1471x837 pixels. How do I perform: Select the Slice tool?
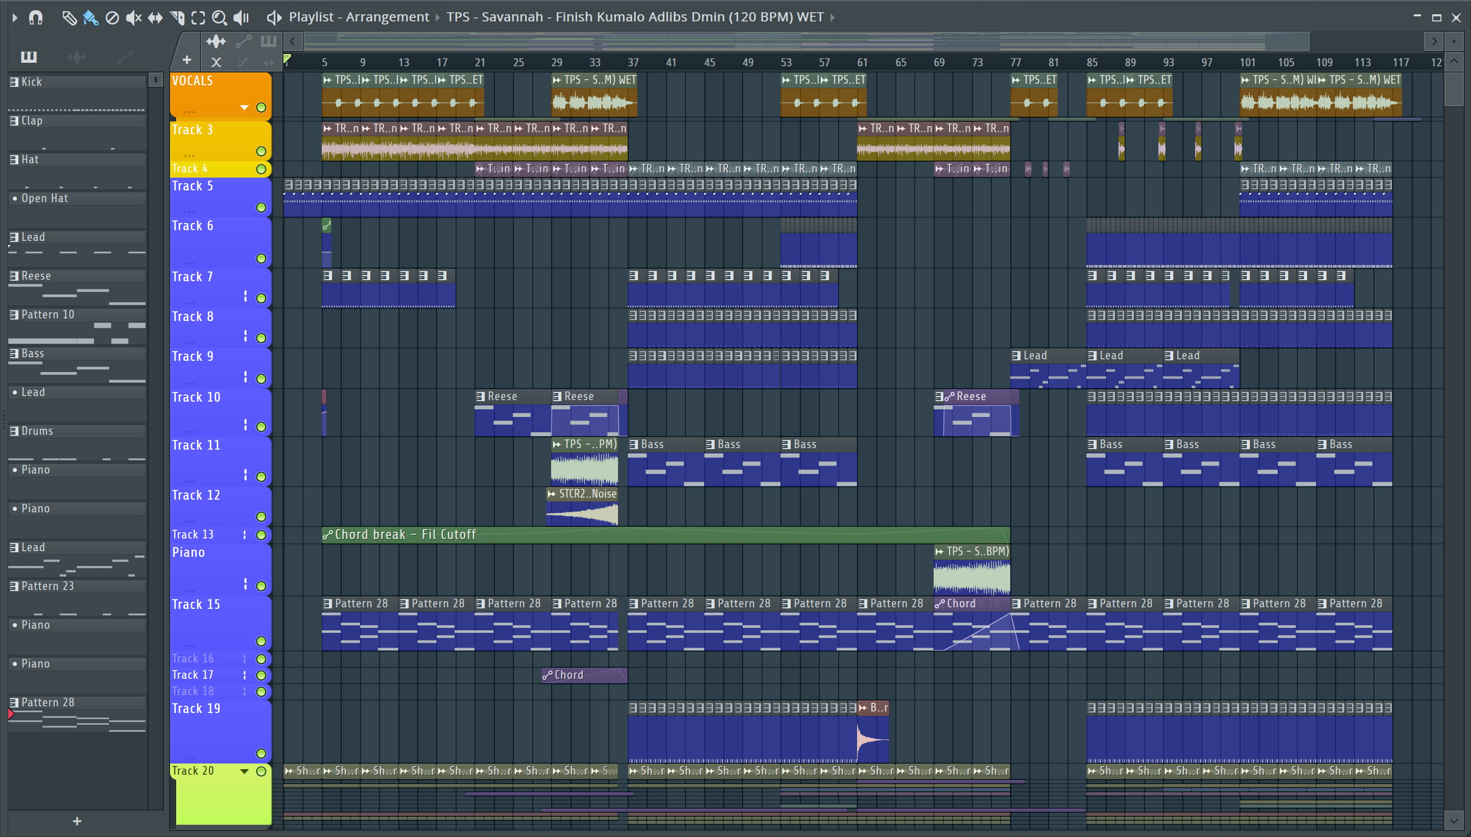(x=177, y=18)
